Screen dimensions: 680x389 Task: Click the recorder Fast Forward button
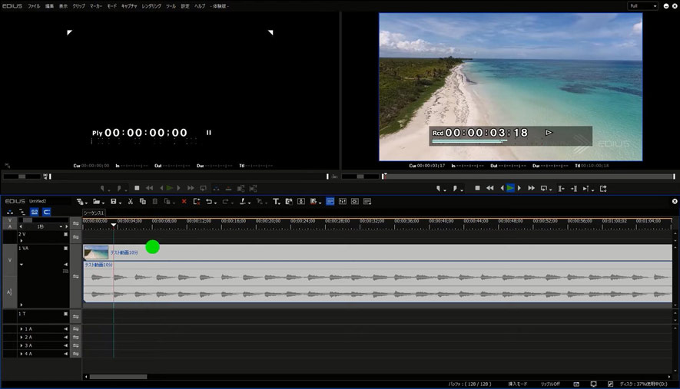coord(531,188)
